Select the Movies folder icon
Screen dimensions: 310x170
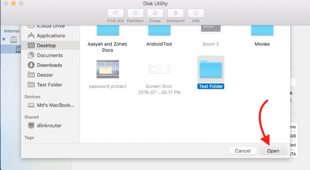pos(262,31)
